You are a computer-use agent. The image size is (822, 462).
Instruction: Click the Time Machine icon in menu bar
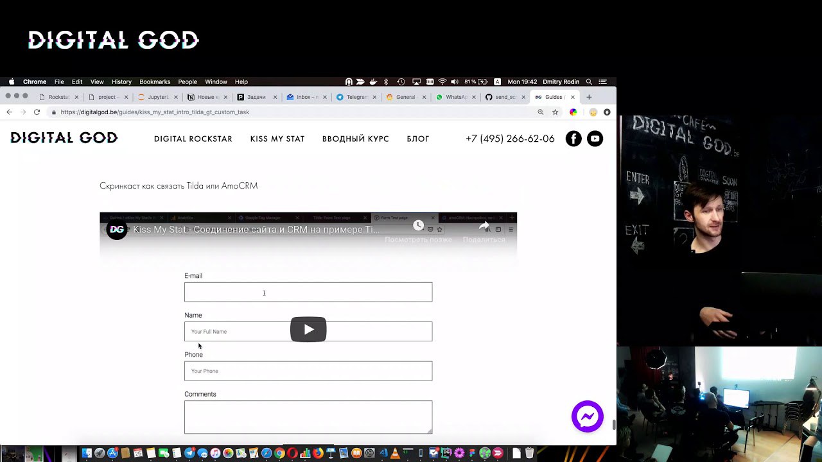pos(401,81)
